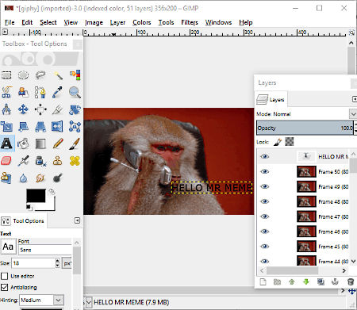The height and width of the screenshot is (310, 357).
Task: Select the Move tool
Action: tap(23, 109)
